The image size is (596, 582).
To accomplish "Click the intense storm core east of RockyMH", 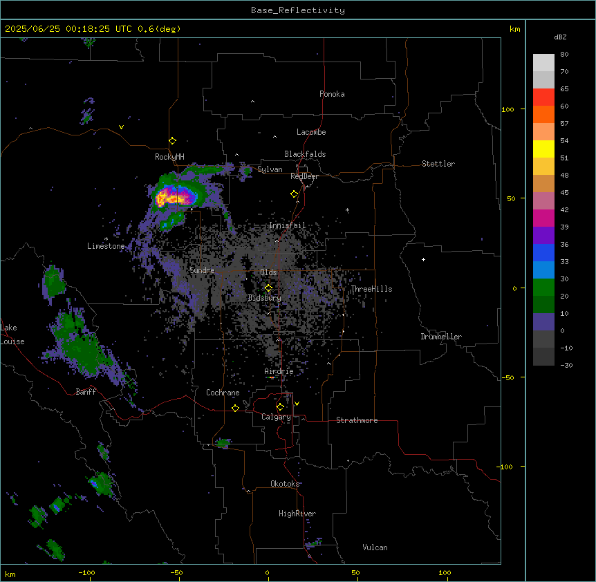I will coord(176,197).
